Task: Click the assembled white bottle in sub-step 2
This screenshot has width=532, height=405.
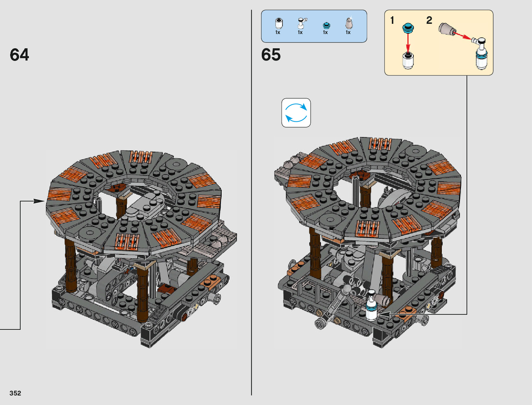Action: [481, 54]
